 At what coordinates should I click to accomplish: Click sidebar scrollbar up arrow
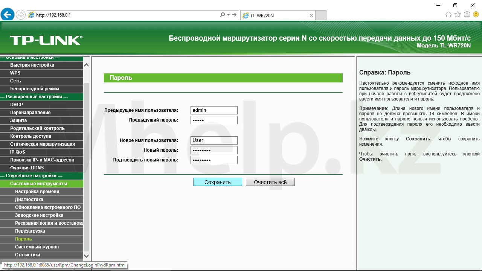[86, 65]
